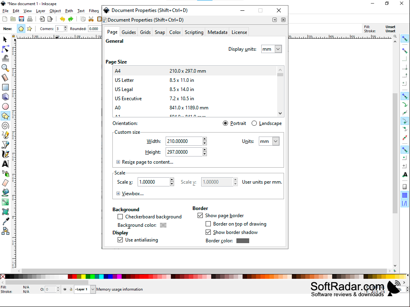Close the docked Document Properties panel

[283, 20]
